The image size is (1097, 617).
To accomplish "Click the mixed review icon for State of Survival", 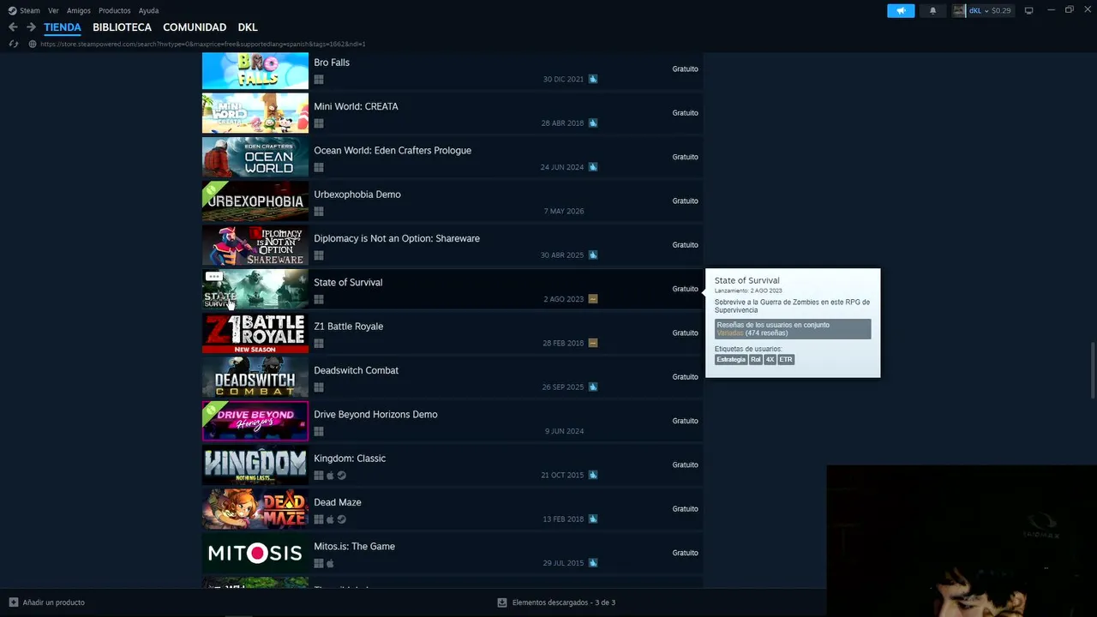I will tap(593, 299).
